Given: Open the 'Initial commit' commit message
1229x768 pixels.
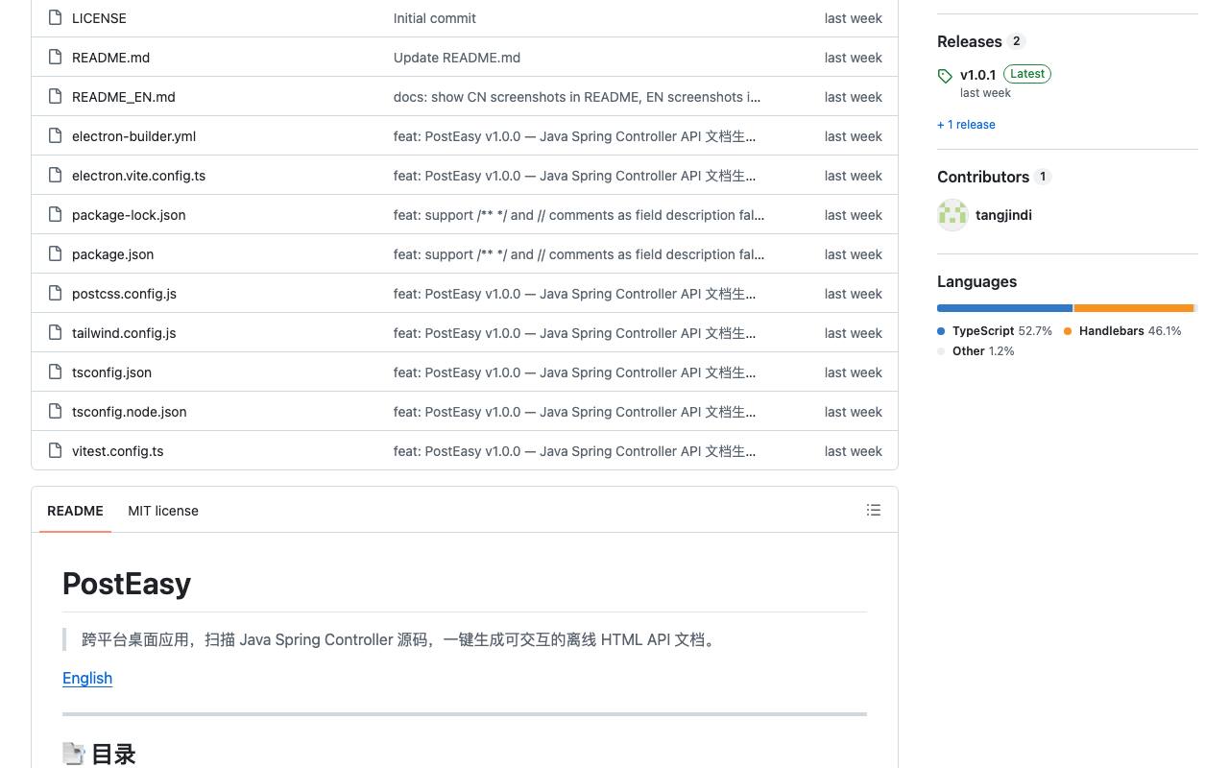Looking at the screenshot, I should coord(434,18).
